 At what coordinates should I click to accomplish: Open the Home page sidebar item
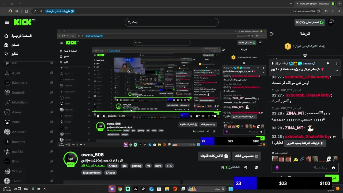[18, 36]
